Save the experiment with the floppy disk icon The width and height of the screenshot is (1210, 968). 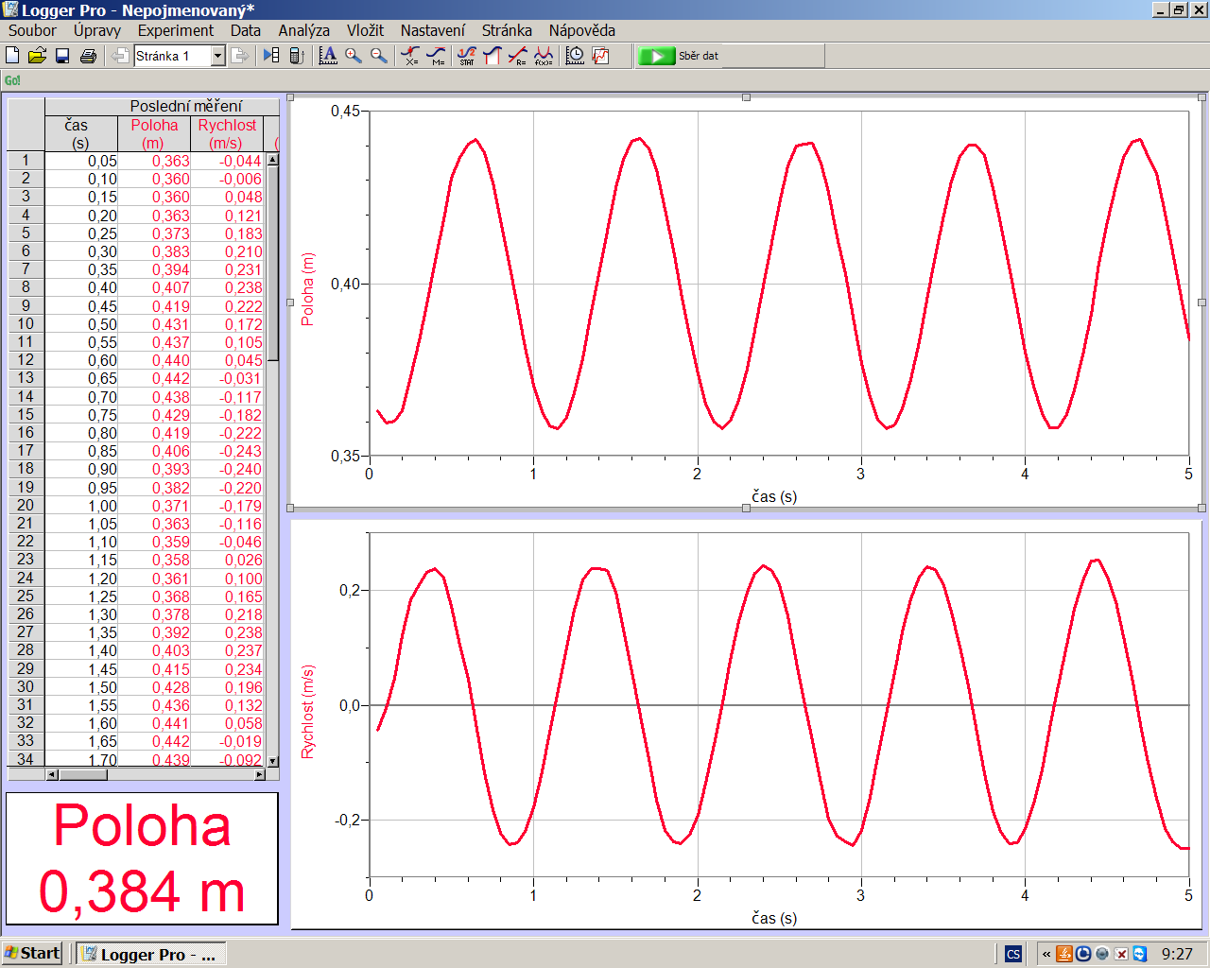tap(62, 56)
